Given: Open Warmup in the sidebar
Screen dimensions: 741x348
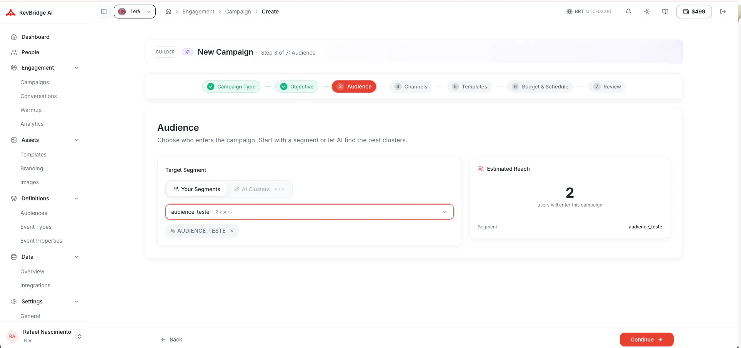Looking at the screenshot, I should (x=31, y=110).
